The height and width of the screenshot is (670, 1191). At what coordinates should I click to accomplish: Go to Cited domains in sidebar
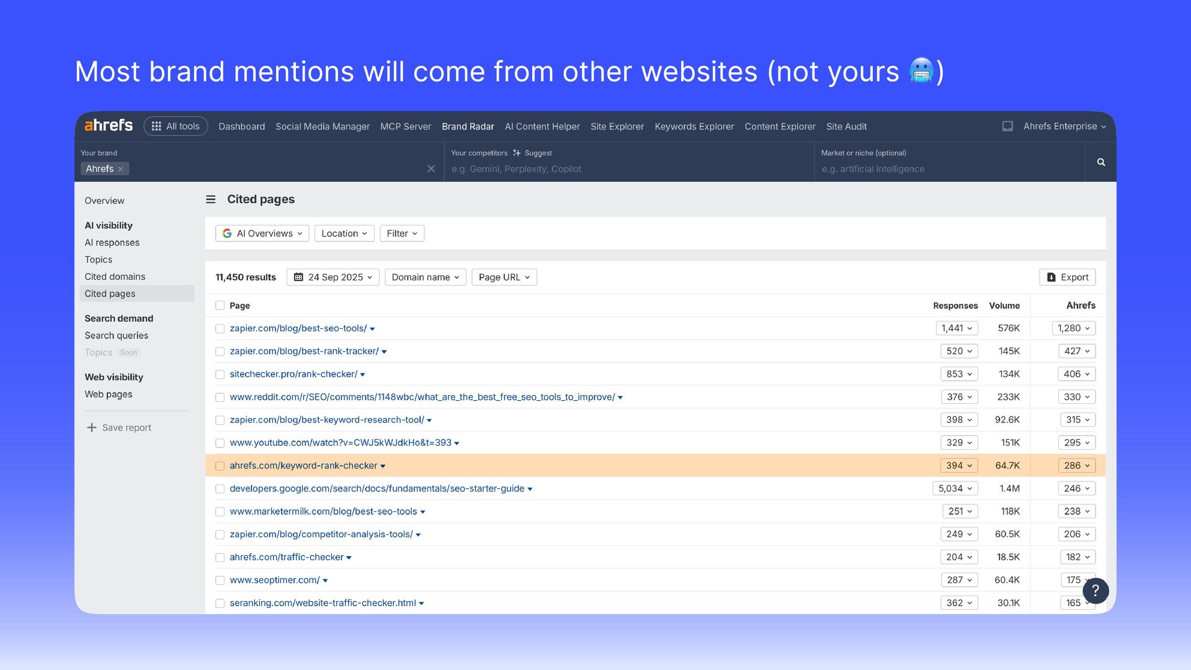pos(115,277)
